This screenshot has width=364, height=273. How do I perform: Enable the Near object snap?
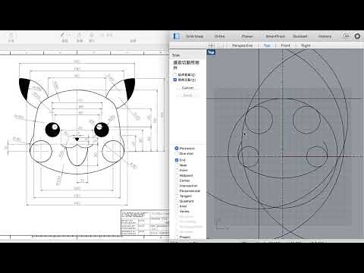pos(177,165)
